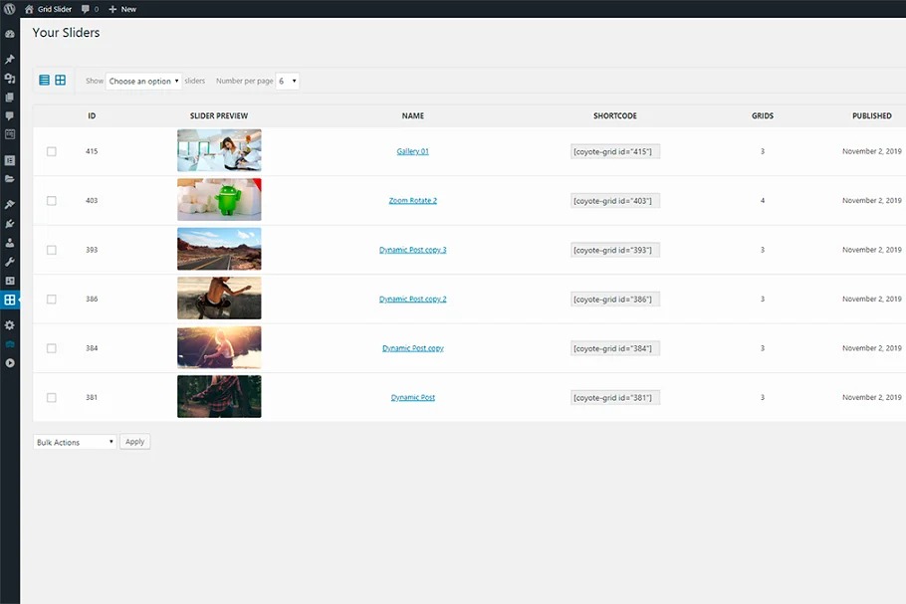Open the Tools wrench sidebar icon
Viewport: 906px width, 604px height.
point(10,261)
